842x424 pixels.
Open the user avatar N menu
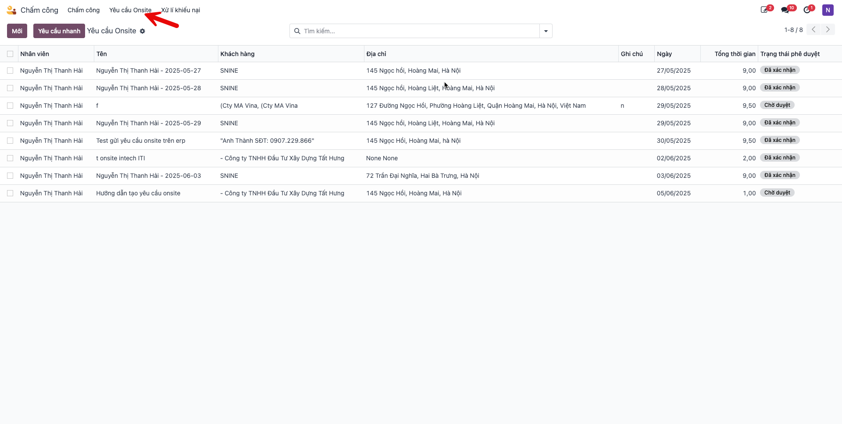click(x=828, y=10)
